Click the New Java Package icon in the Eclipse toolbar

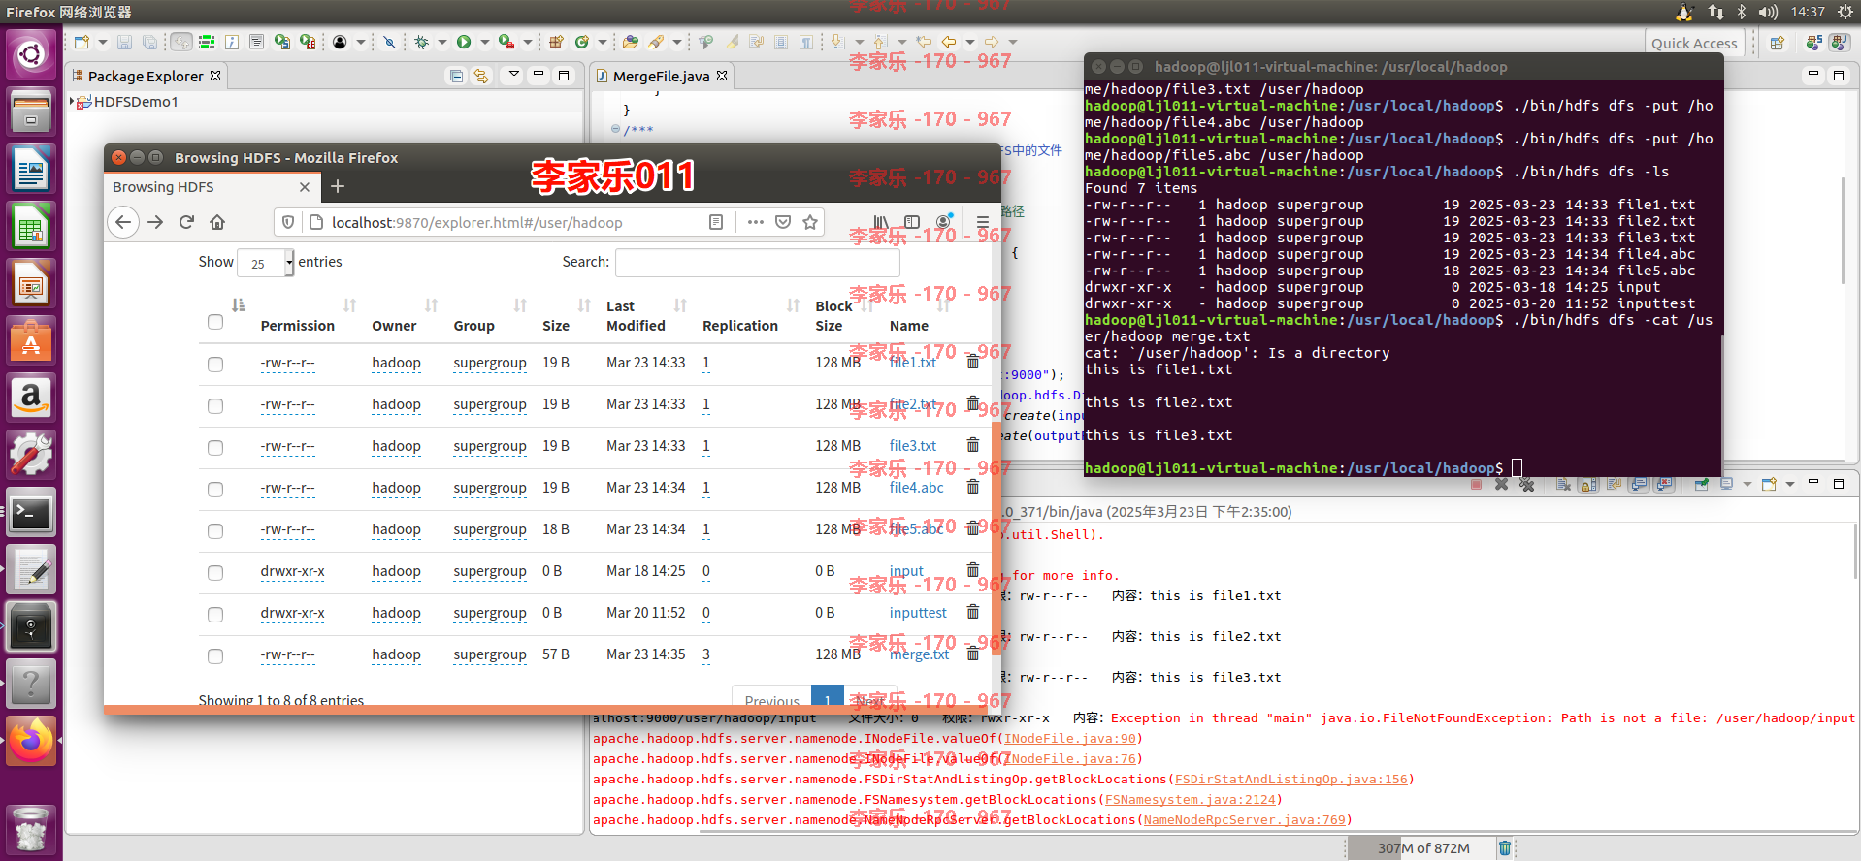(x=556, y=42)
